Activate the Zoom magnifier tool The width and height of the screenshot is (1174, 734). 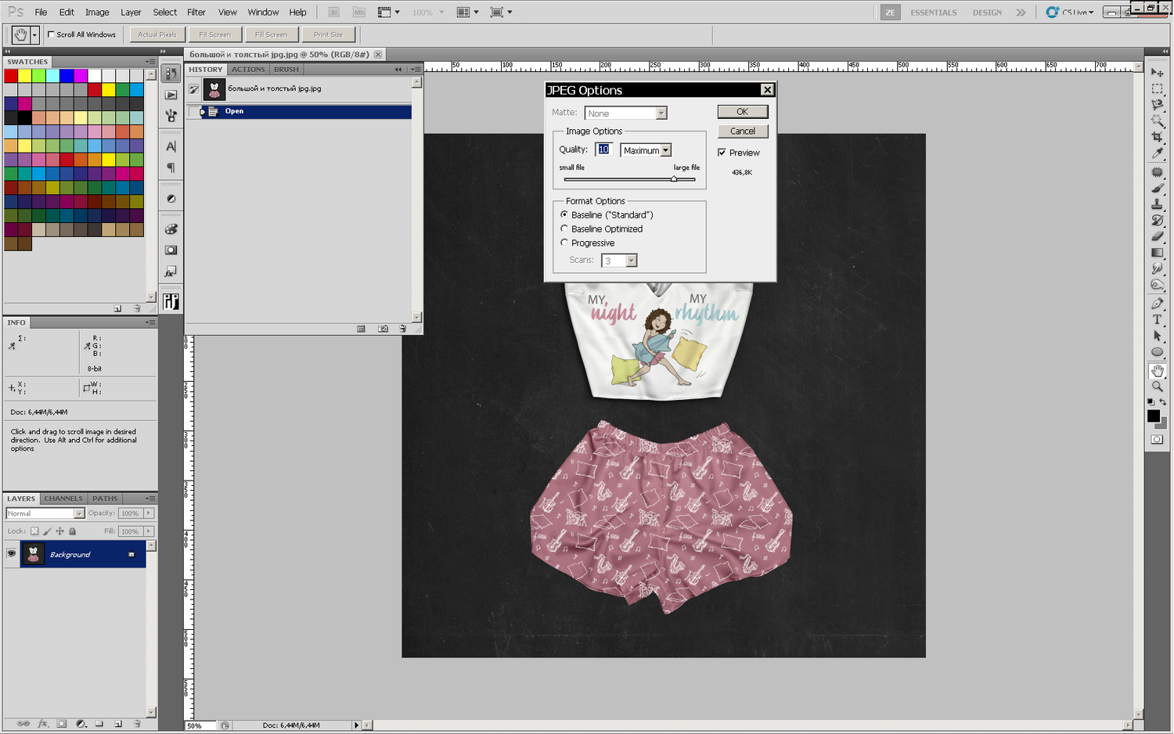(1157, 387)
